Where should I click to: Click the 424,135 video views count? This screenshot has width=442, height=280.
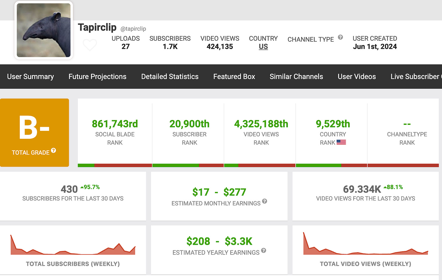pos(220,46)
